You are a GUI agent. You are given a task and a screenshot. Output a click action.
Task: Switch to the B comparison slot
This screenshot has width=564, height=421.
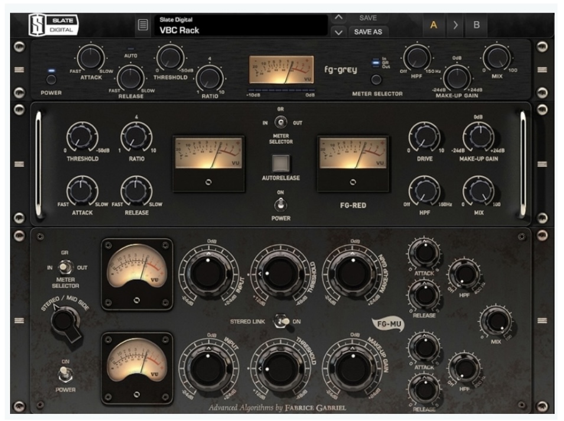476,25
